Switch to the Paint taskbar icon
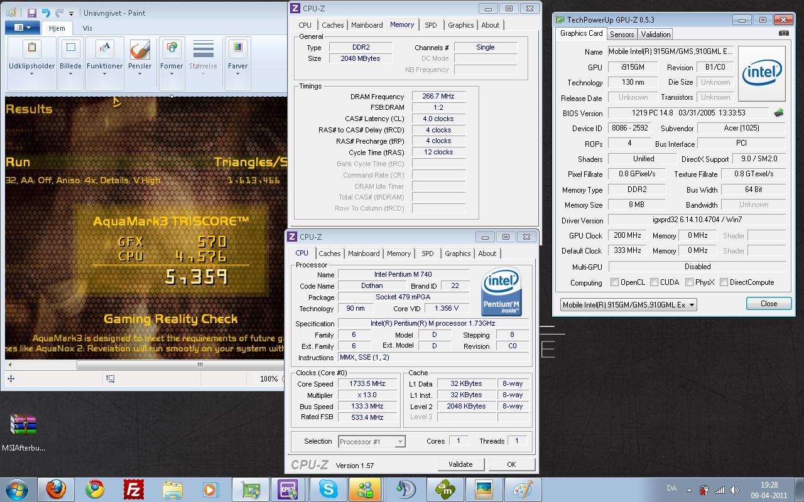The width and height of the screenshot is (804, 502). [x=523, y=489]
